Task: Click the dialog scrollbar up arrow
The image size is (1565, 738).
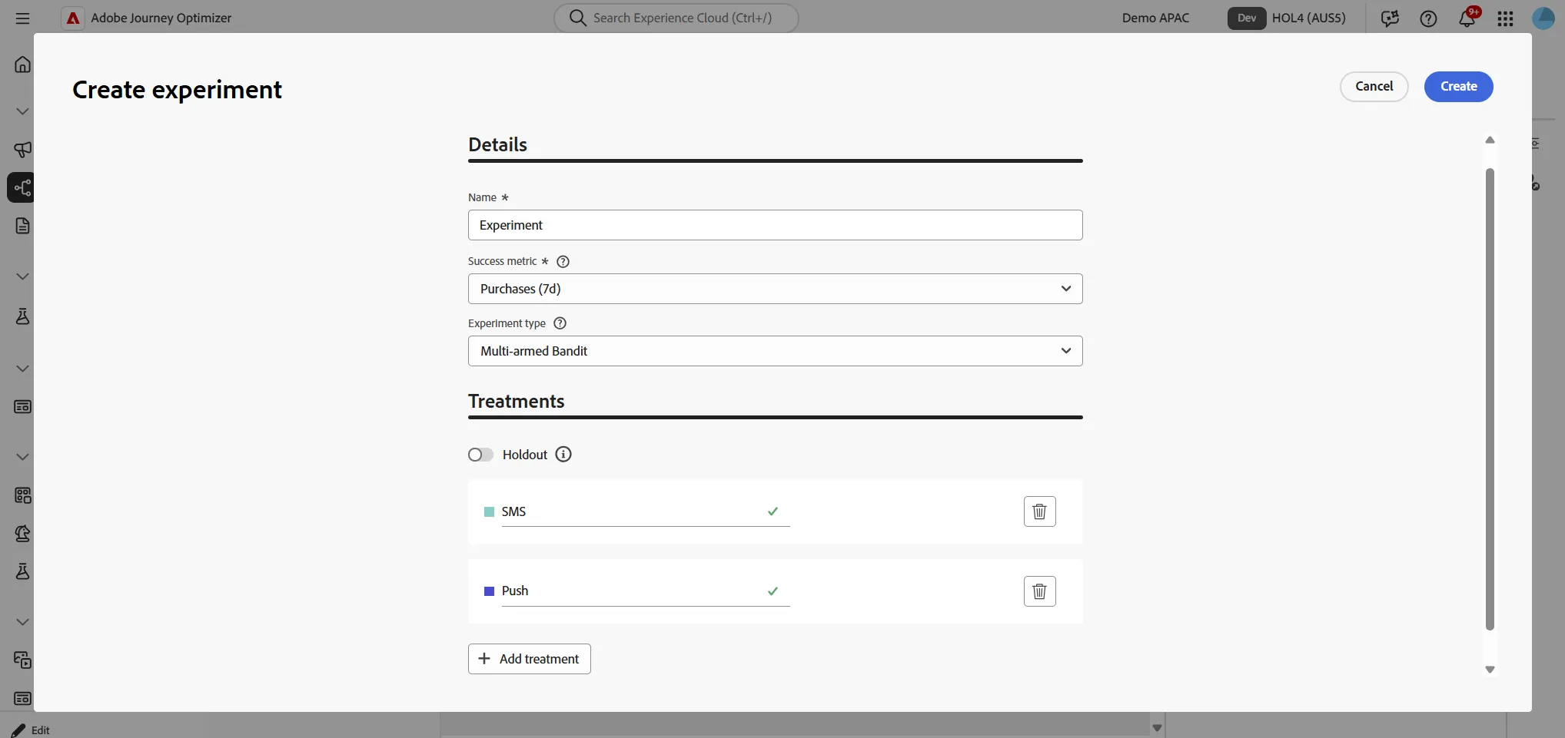Action: pyautogui.click(x=1490, y=140)
